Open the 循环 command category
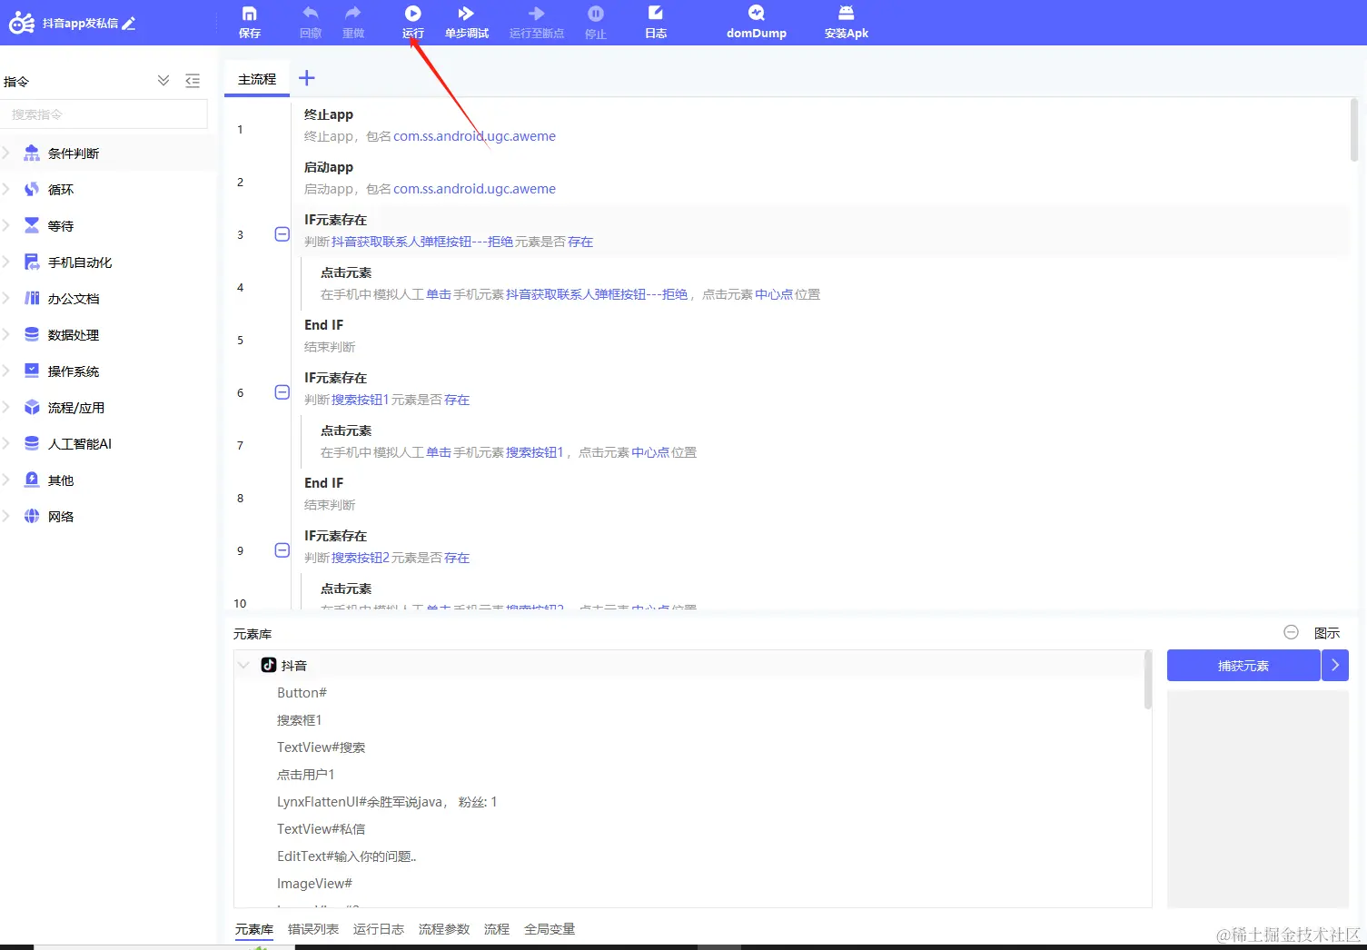 109,190
